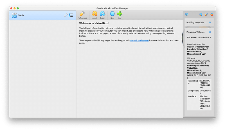Toggle notification sort order icon
The width and height of the screenshot is (225, 130).
click(x=201, y=15)
